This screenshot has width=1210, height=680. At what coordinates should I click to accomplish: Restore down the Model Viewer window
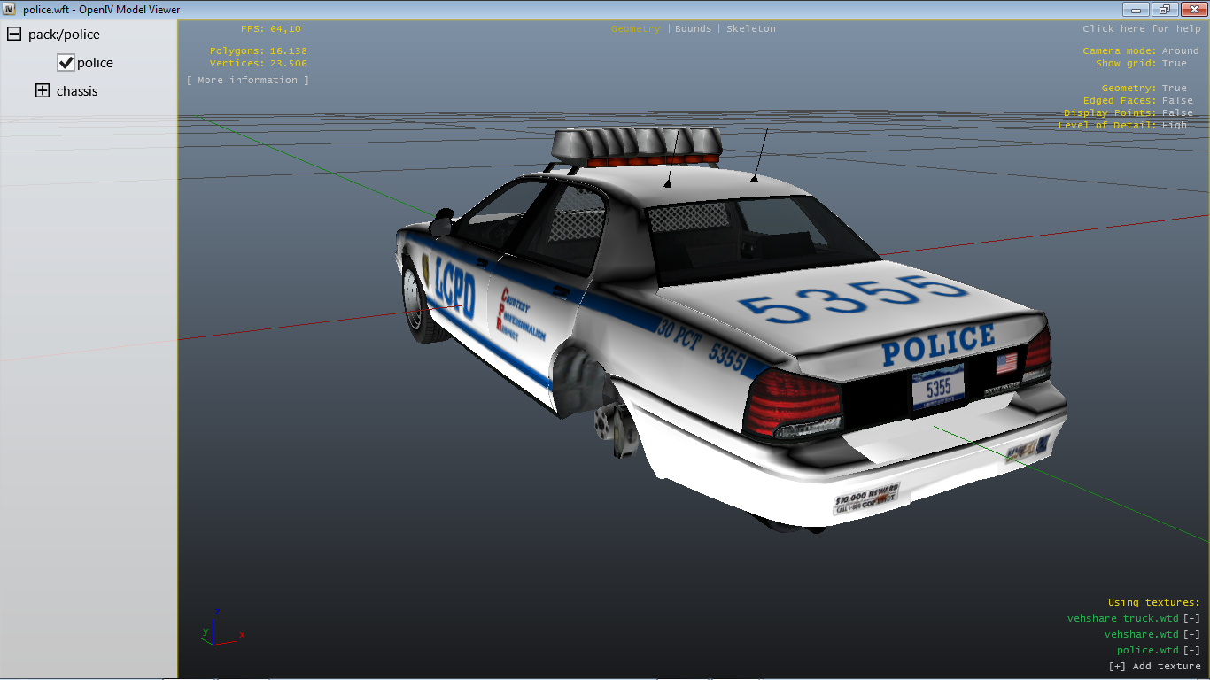point(1164,9)
